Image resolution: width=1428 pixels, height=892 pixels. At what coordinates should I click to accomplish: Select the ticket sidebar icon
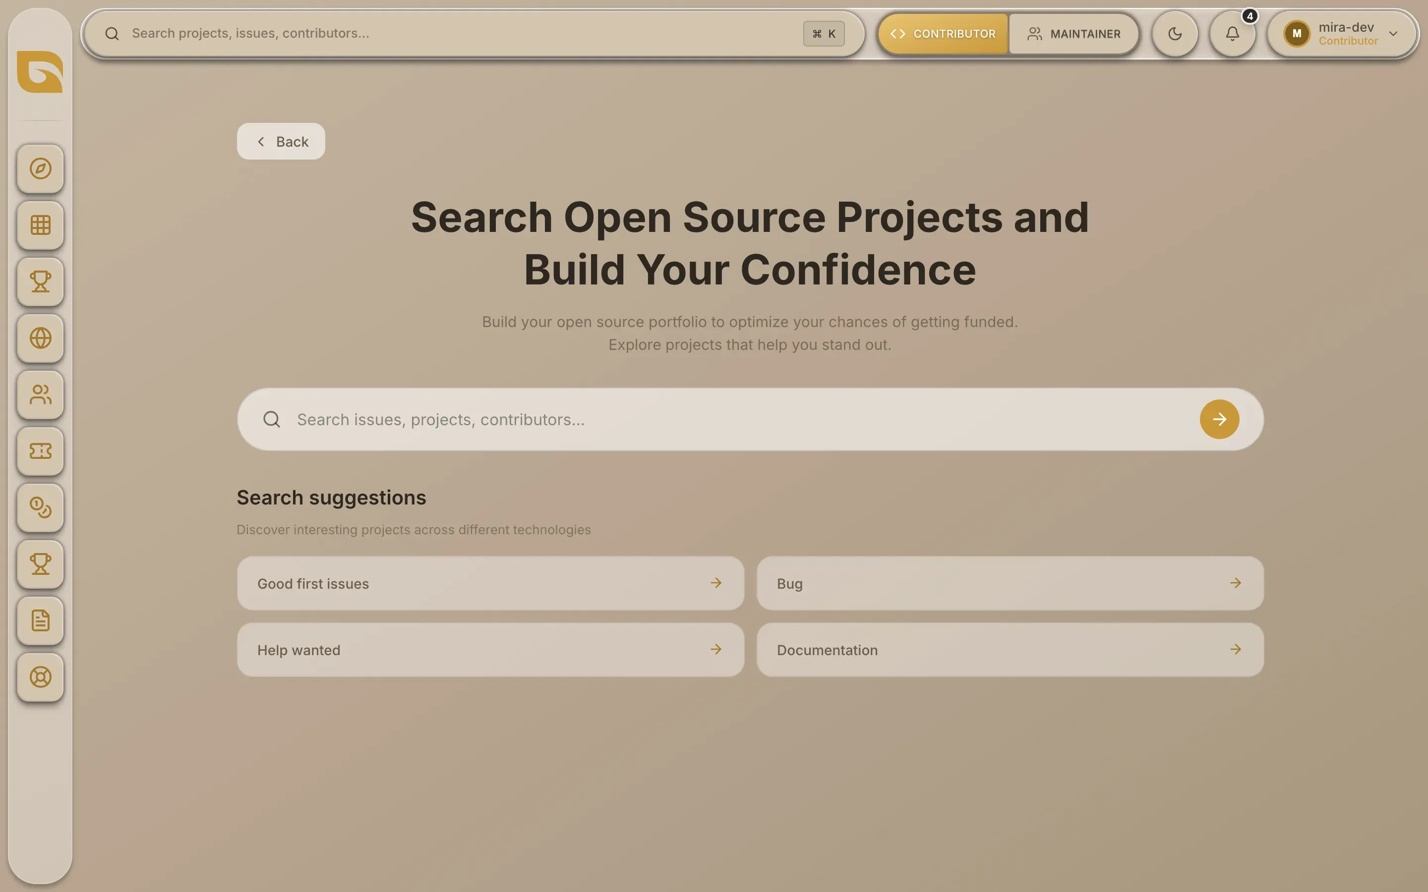click(40, 451)
